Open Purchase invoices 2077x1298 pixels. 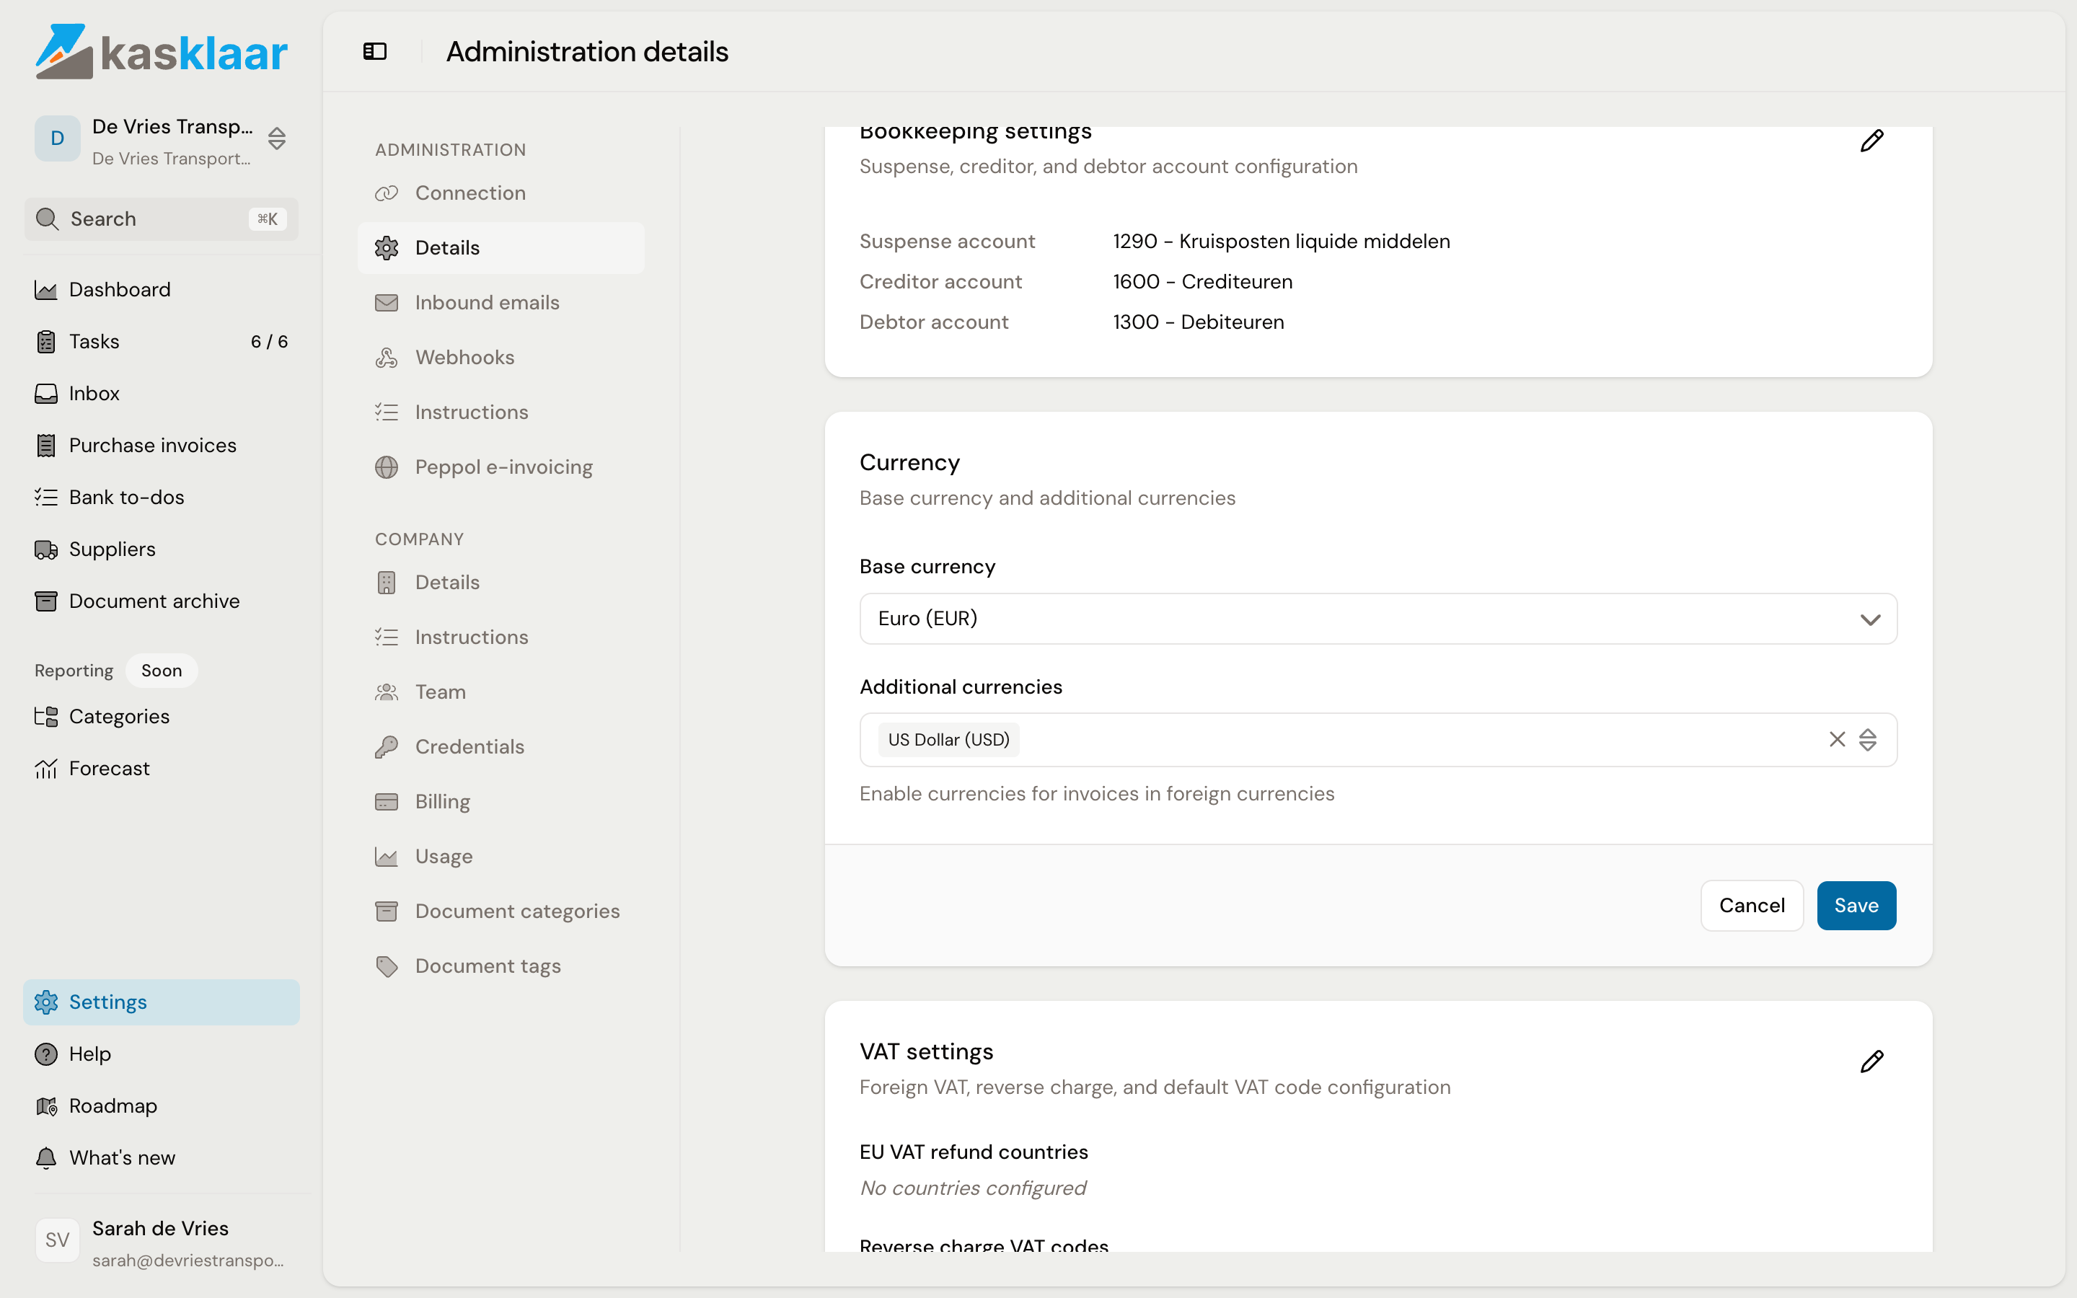click(162, 446)
